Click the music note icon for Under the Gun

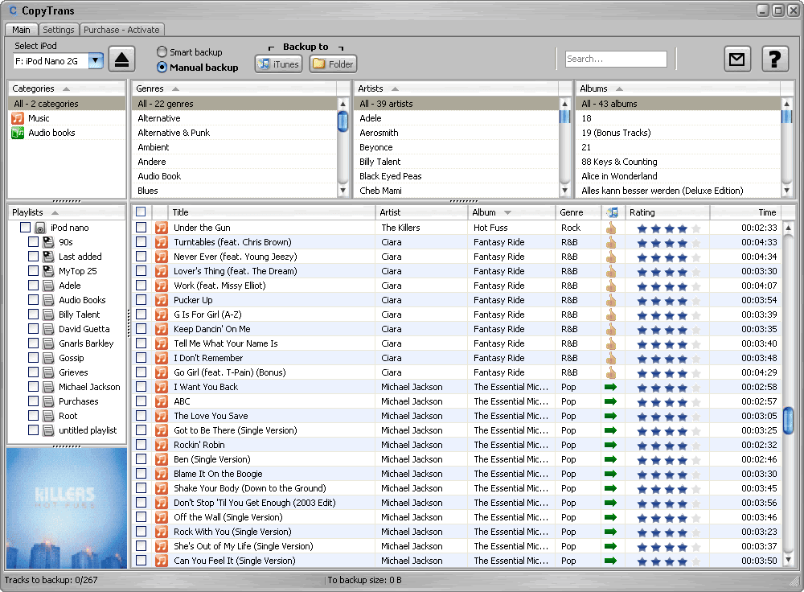[162, 228]
